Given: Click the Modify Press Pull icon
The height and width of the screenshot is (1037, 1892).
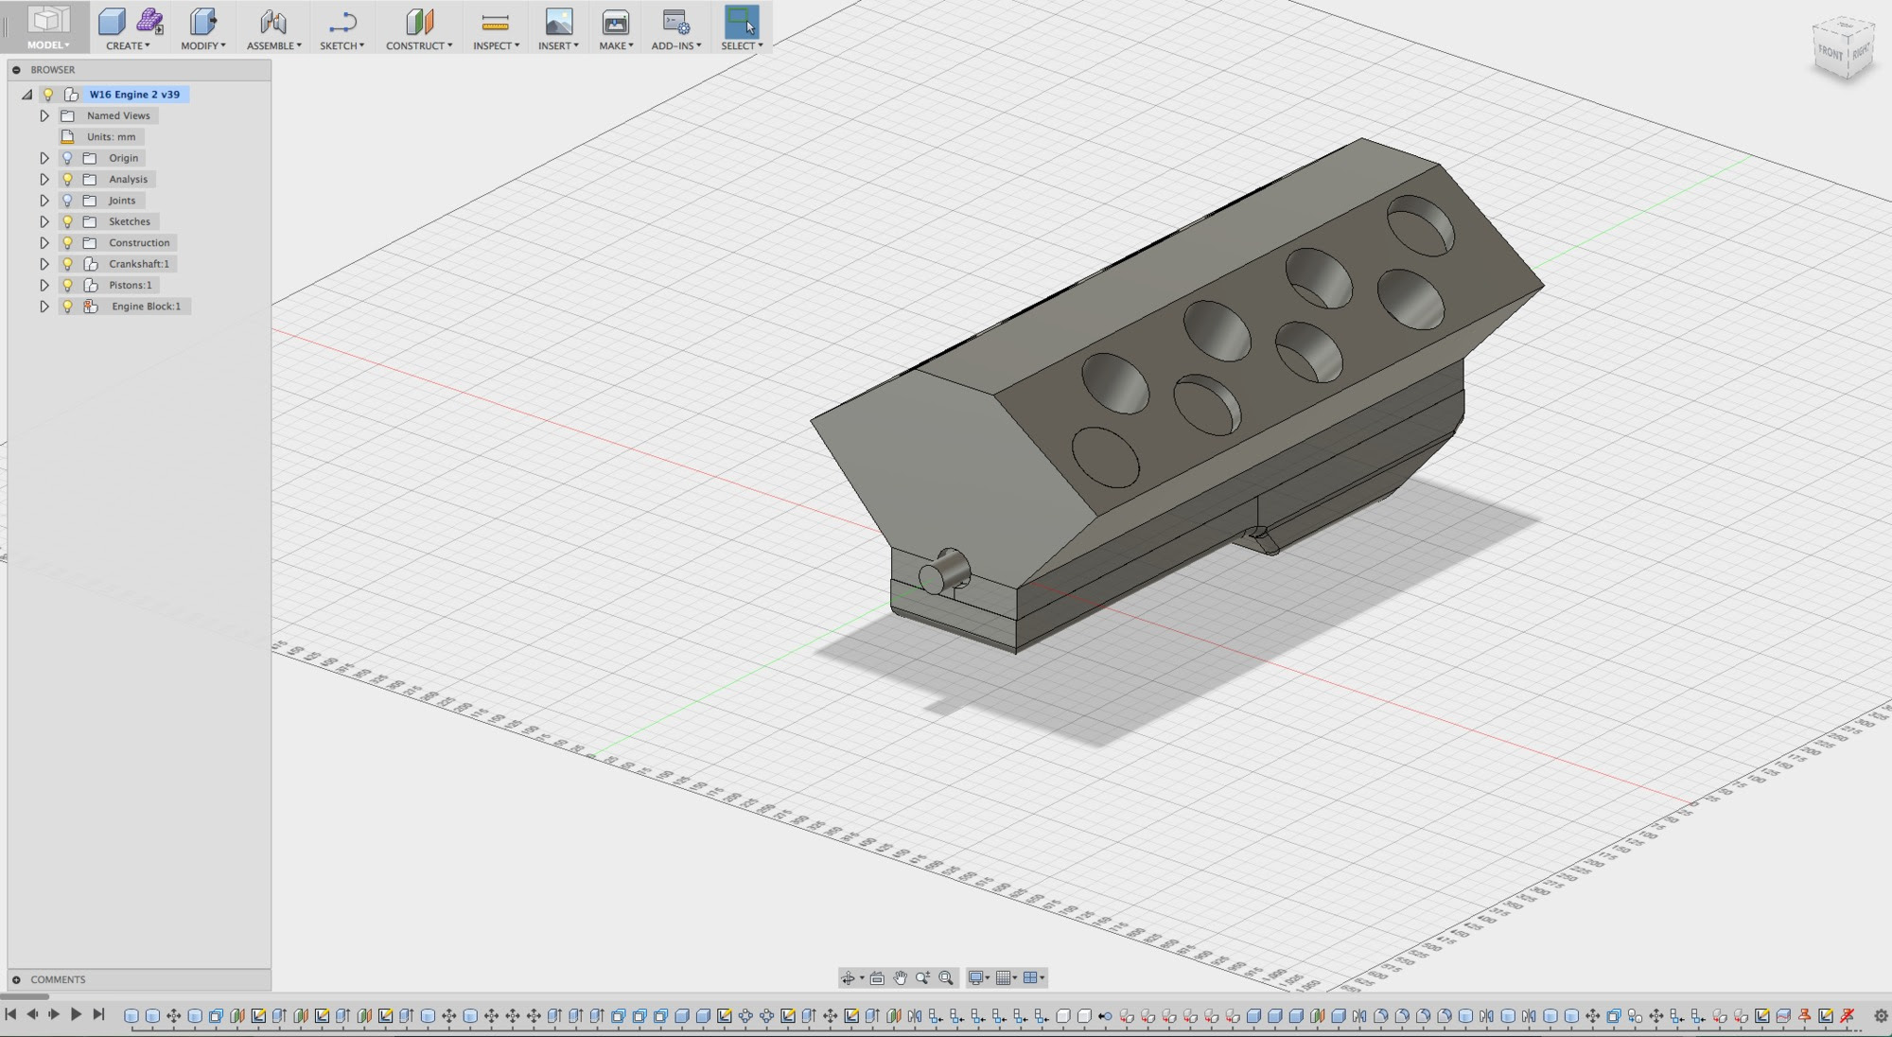Looking at the screenshot, I should tap(202, 21).
